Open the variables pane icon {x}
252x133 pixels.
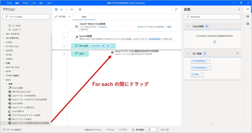pyautogui.click(x=248, y=9)
